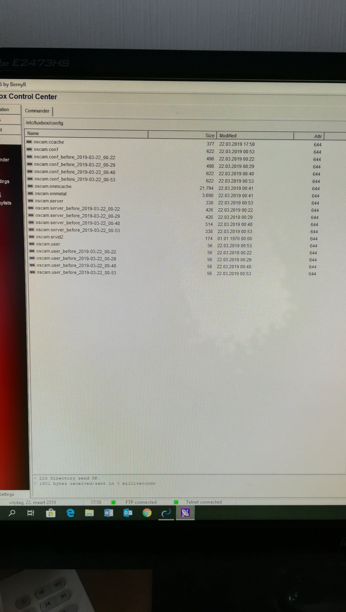346x612 pixels.
Task: Click modified date 01.01.1970 00:00
Action: (x=235, y=239)
